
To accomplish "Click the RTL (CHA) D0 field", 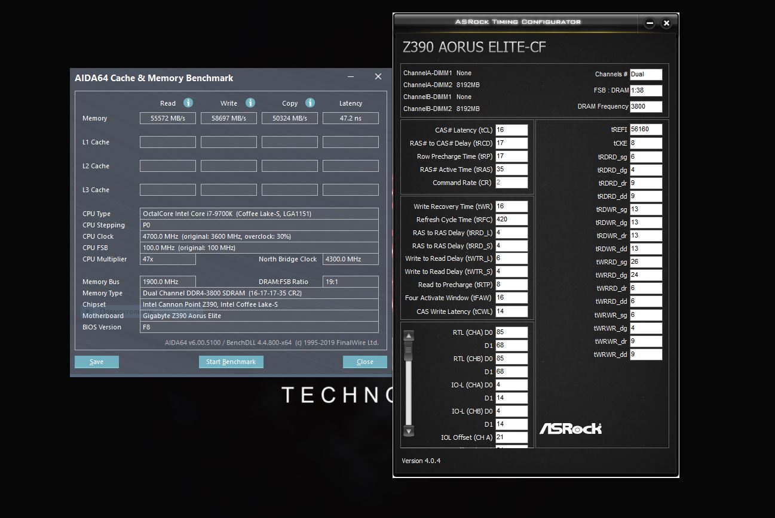I will pyautogui.click(x=511, y=332).
